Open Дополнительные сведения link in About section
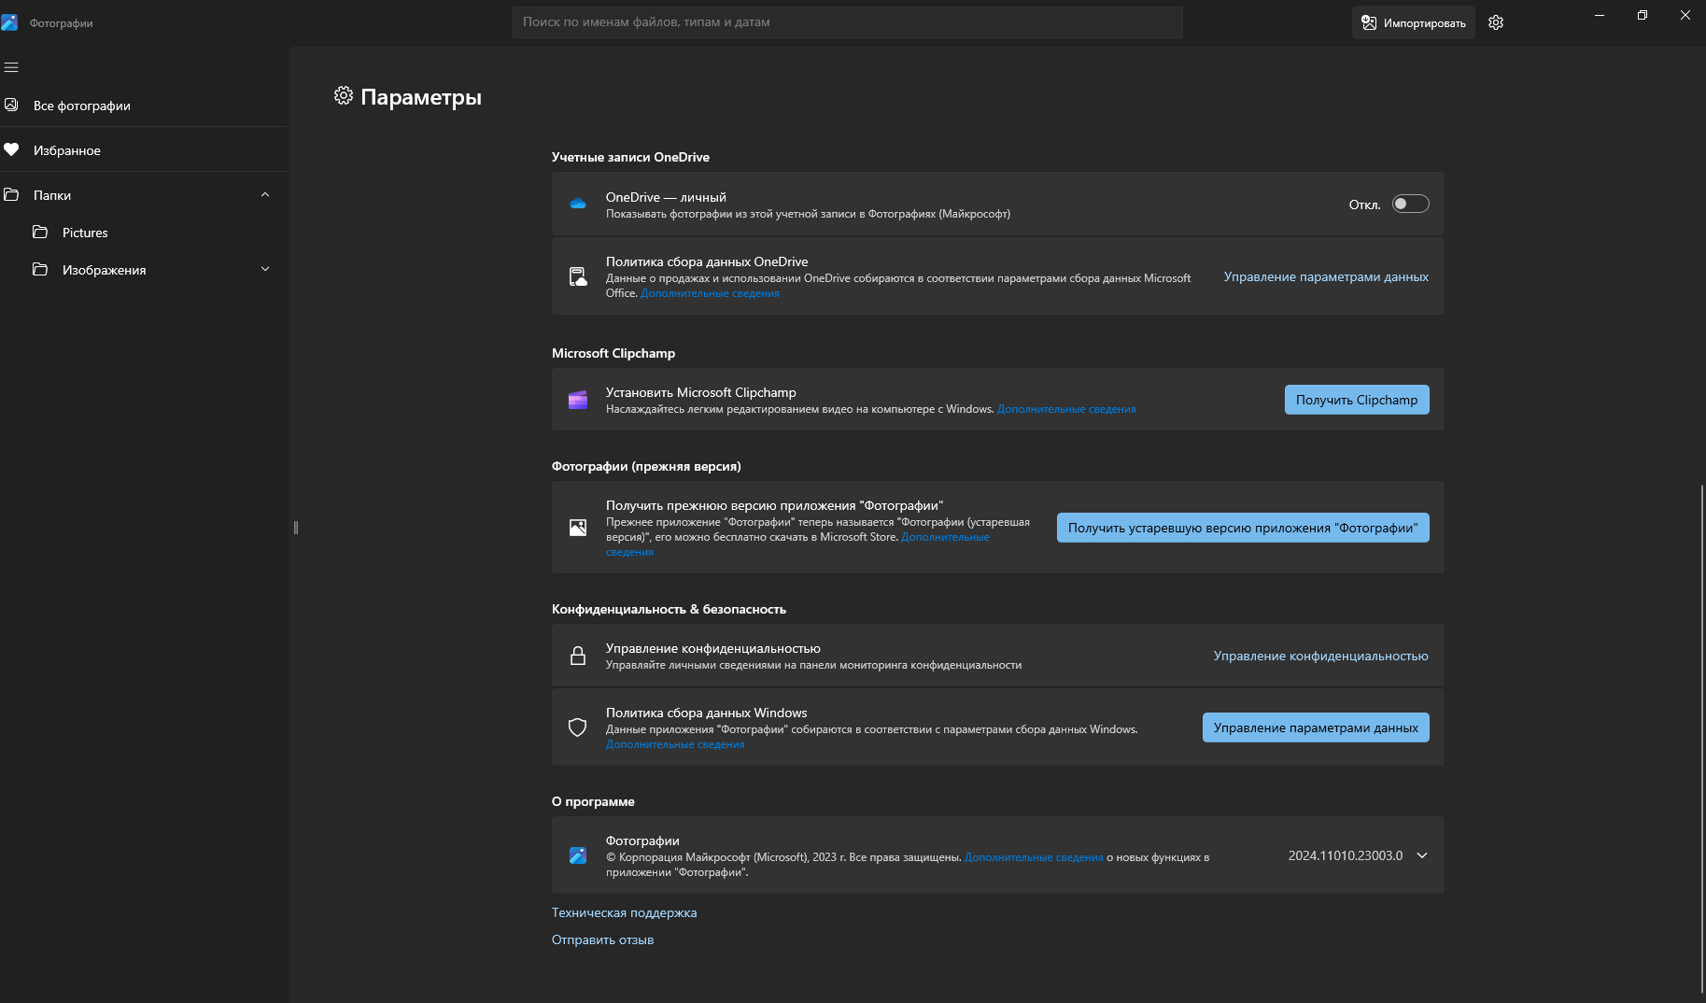This screenshot has width=1706, height=1003. pyautogui.click(x=1034, y=857)
